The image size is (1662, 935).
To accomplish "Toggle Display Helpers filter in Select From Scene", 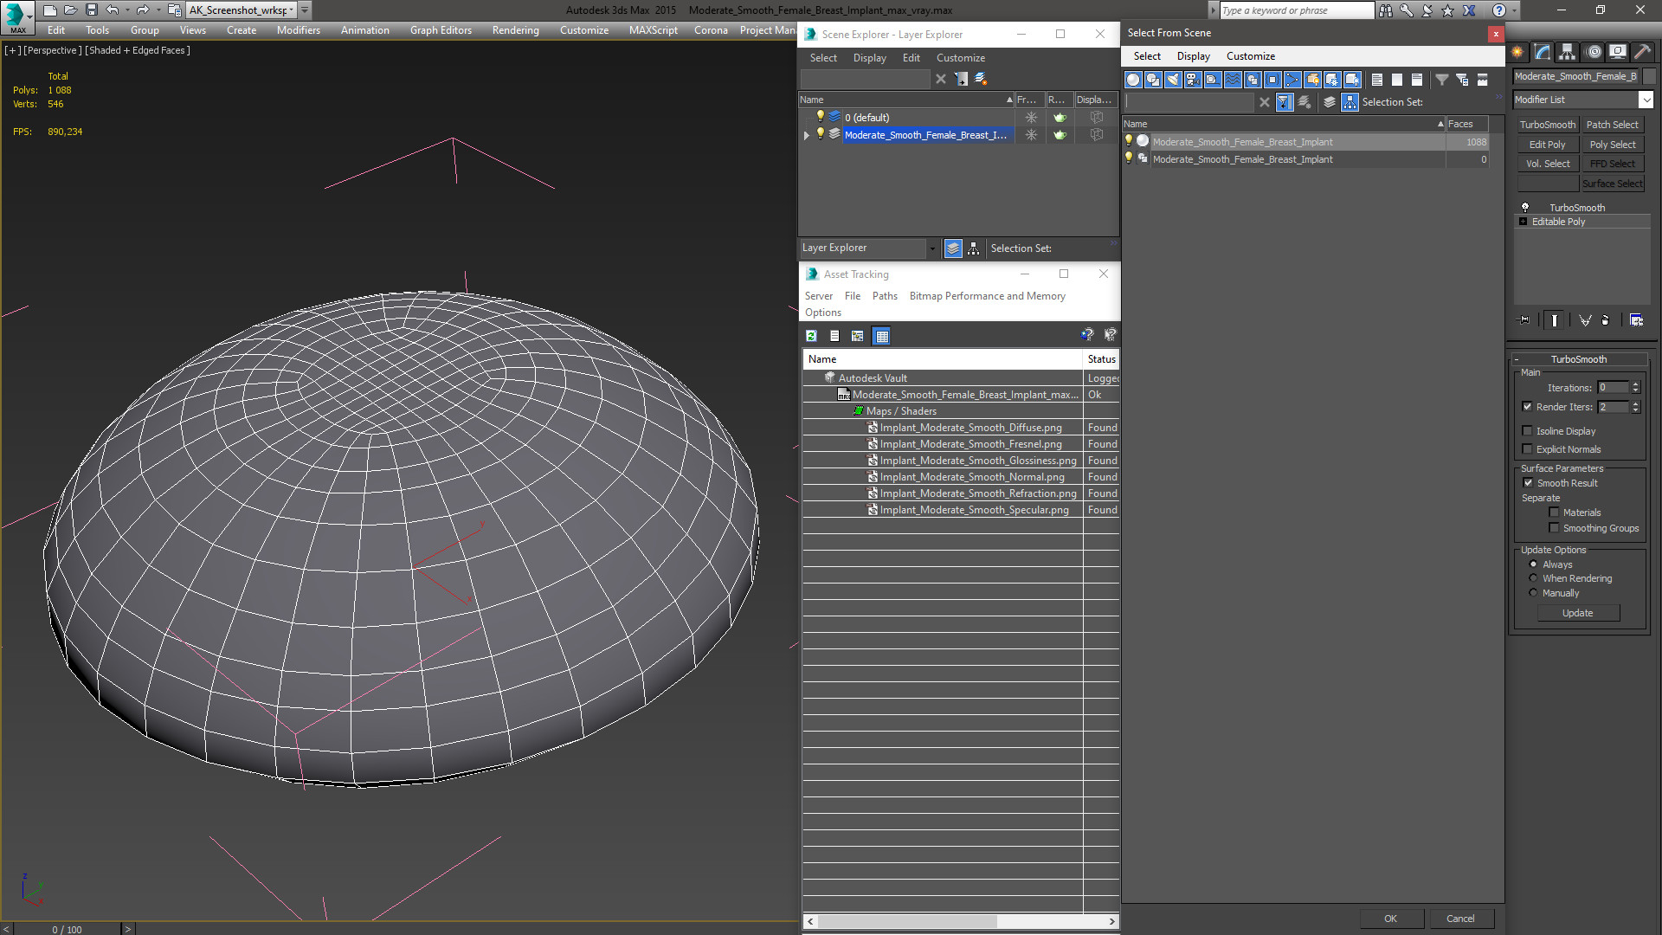I will tap(1213, 80).
